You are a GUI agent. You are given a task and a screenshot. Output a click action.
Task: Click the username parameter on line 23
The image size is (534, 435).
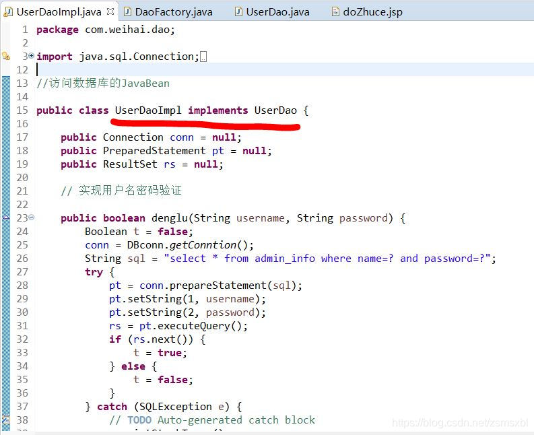pos(260,218)
